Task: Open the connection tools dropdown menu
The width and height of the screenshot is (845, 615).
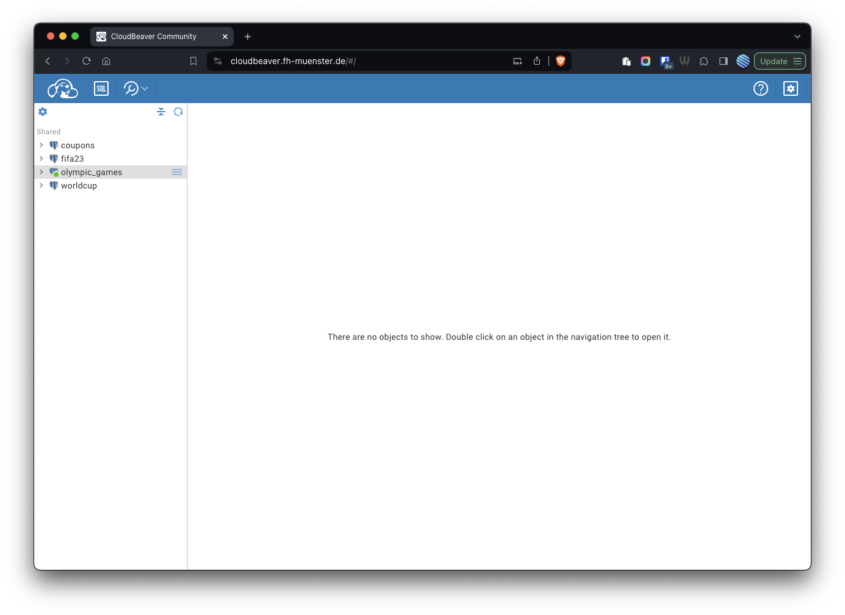Action: tap(136, 88)
